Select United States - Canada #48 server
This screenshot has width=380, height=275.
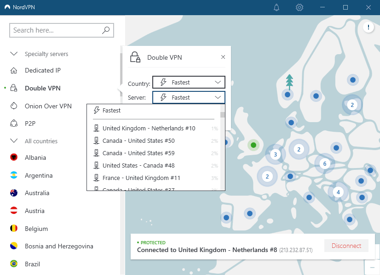point(153,165)
